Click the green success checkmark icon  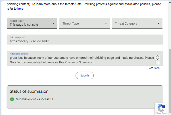coord(12,99)
